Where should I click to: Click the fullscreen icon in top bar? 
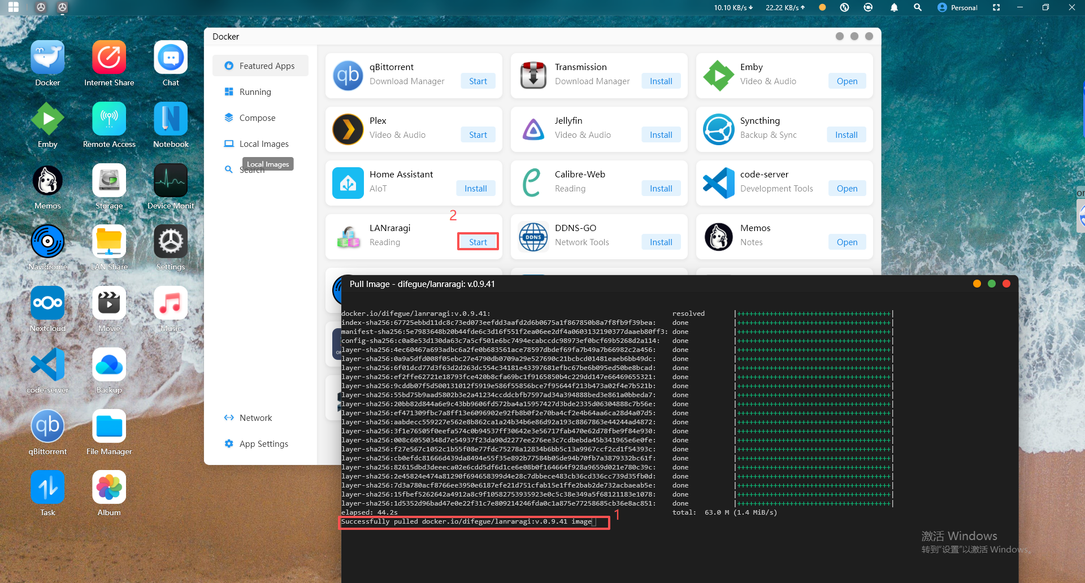pos(996,7)
